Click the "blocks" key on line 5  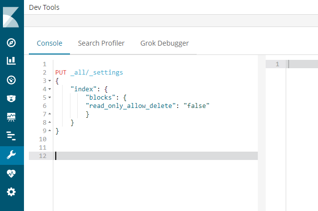100,98
